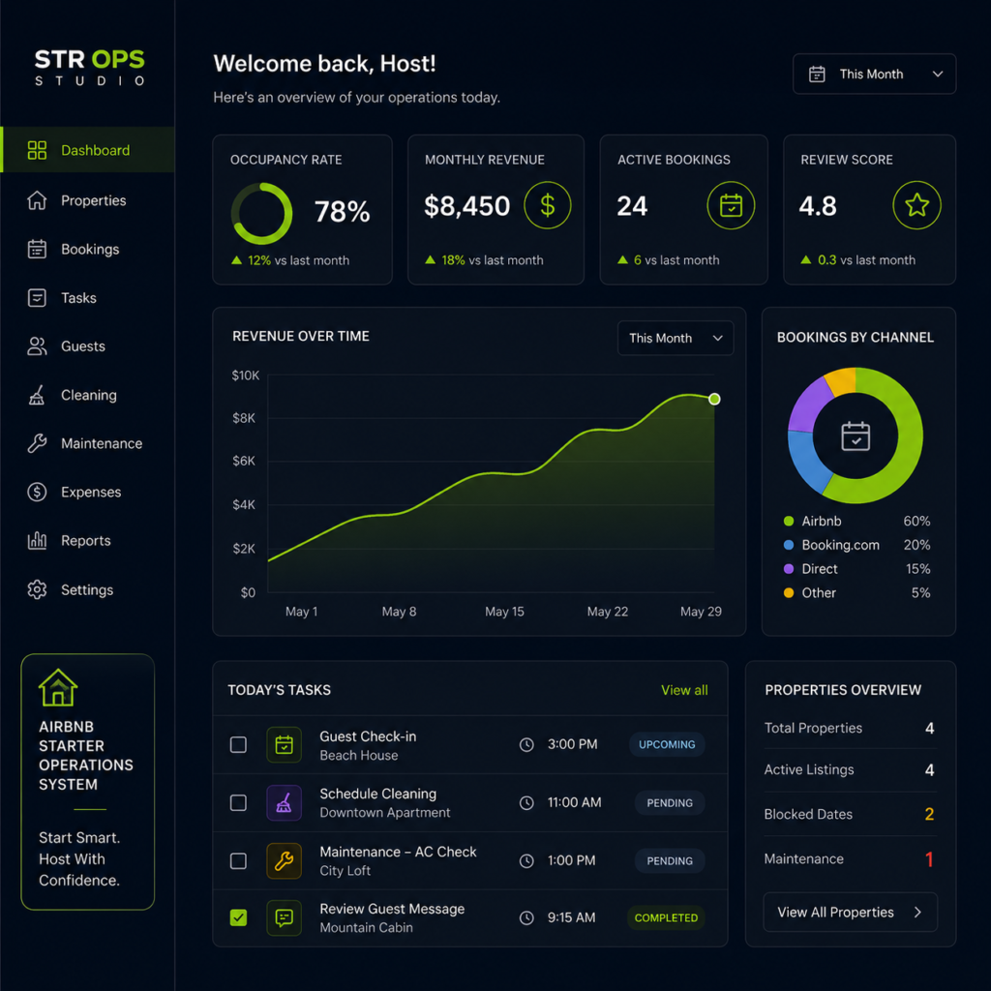This screenshot has height=991, width=991.
Task: Click the Cleaning broom icon in sidebar
Action: point(37,395)
